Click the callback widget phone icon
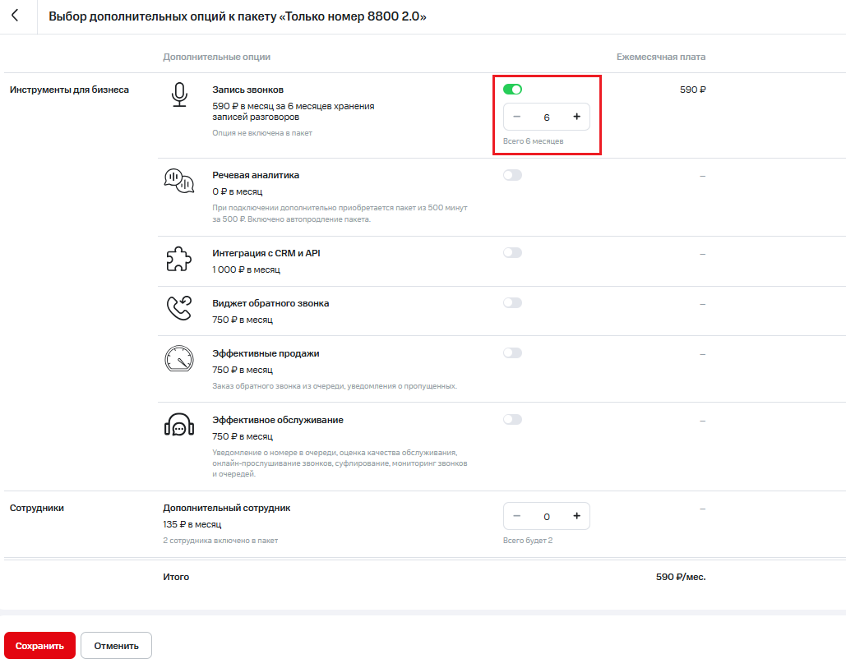This screenshot has height=668, width=846. pos(178,309)
